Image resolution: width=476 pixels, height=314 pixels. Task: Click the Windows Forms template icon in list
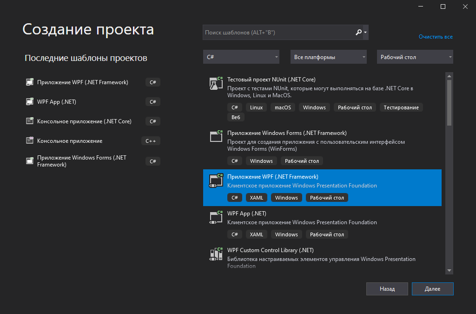tap(216, 136)
